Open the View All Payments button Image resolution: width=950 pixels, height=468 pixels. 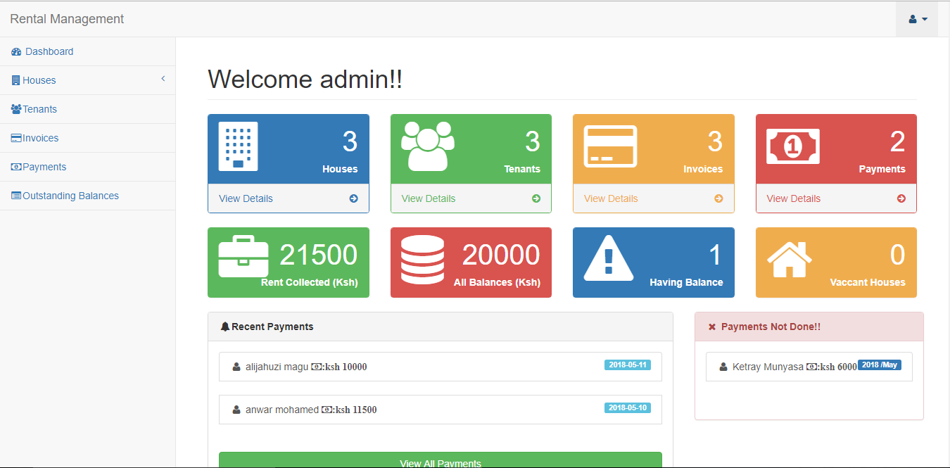point(441,460)
